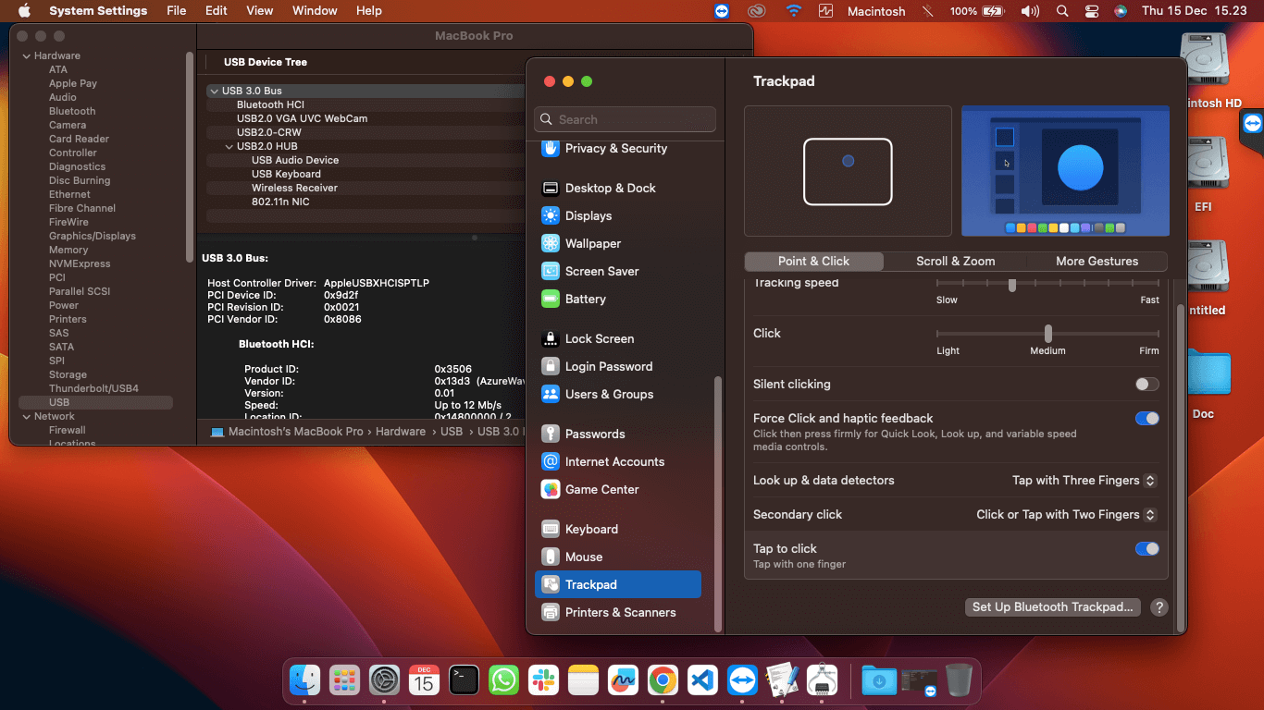The width and height of the screenshot is (1264, 710).
Task: Open the Notes app in Dock
Action: point(584,680)
